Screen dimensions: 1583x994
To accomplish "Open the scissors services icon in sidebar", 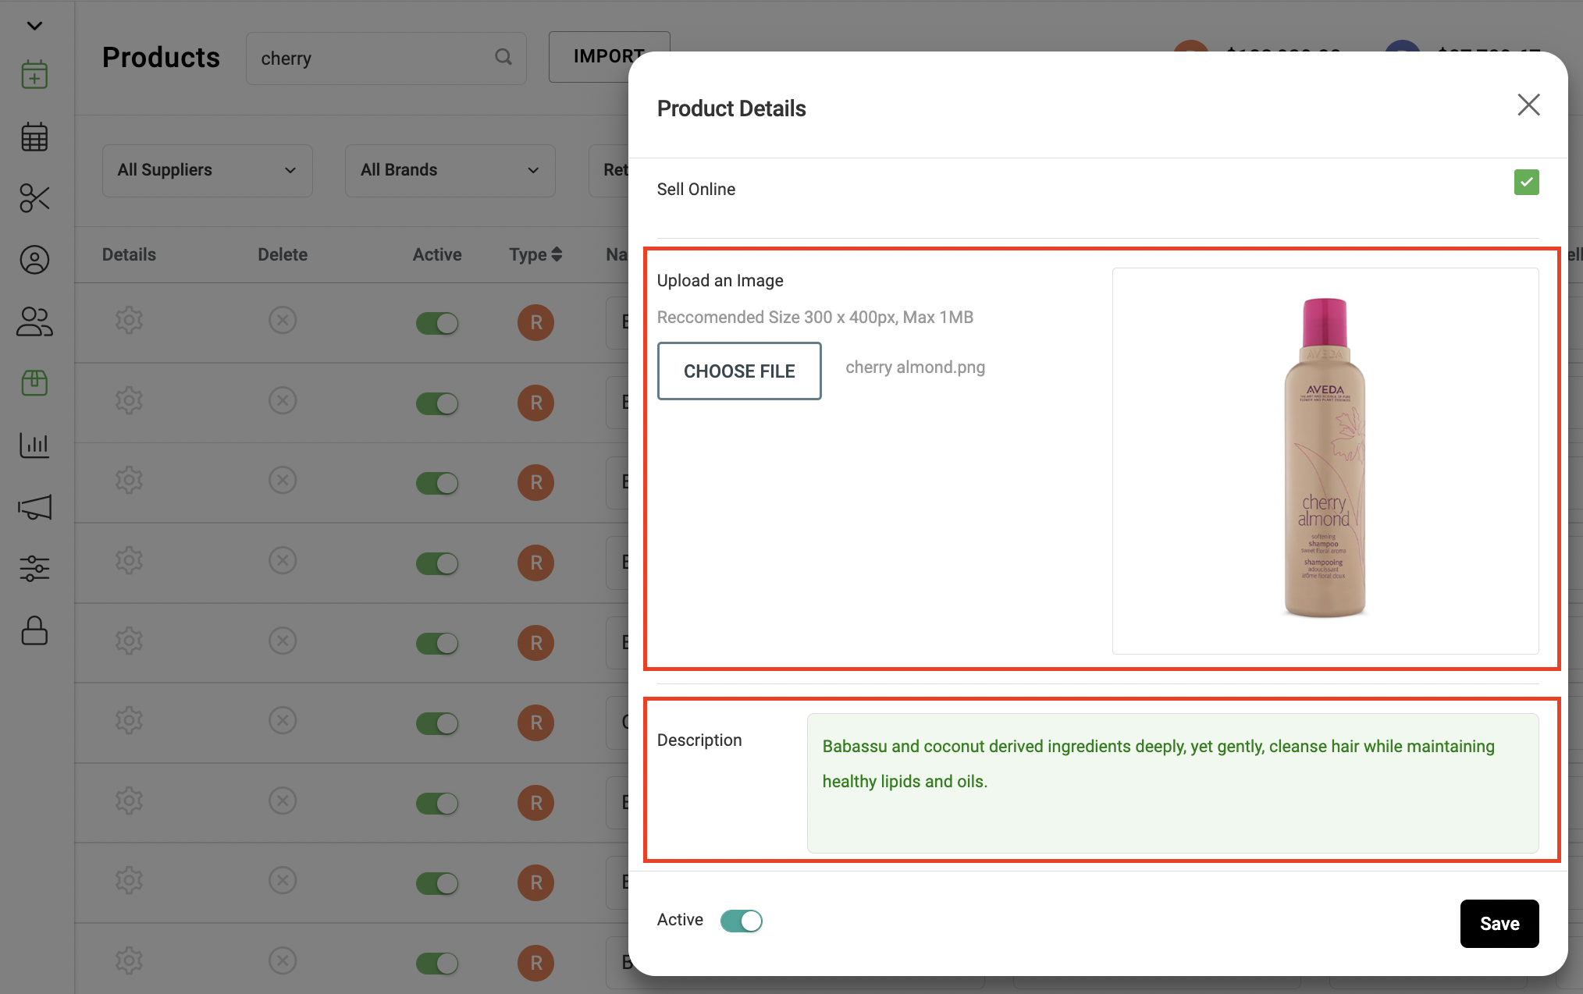I will click(x=34, y=198).
